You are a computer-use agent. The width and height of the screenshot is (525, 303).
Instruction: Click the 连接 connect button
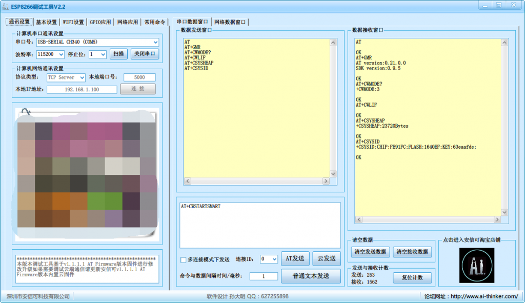pos(137,89)
